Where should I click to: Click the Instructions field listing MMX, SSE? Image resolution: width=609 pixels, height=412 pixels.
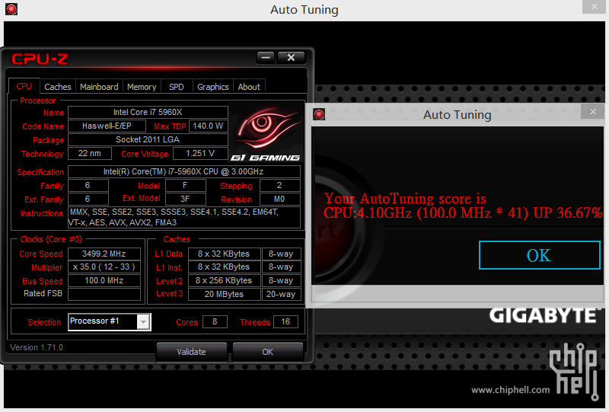click(x=184, y=217)
